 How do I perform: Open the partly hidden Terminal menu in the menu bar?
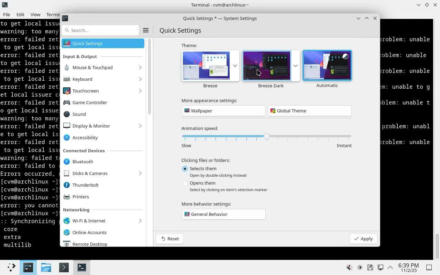point(53,14)
